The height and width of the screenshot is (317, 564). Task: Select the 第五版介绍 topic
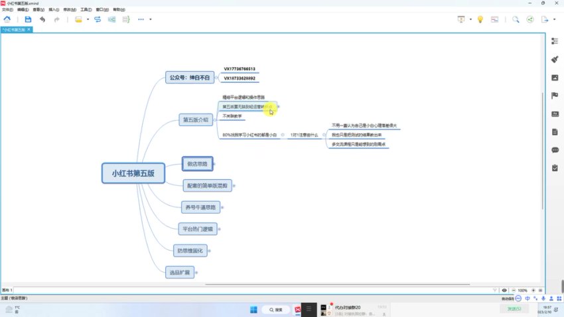pyautogui.click(x=196, y=119)
